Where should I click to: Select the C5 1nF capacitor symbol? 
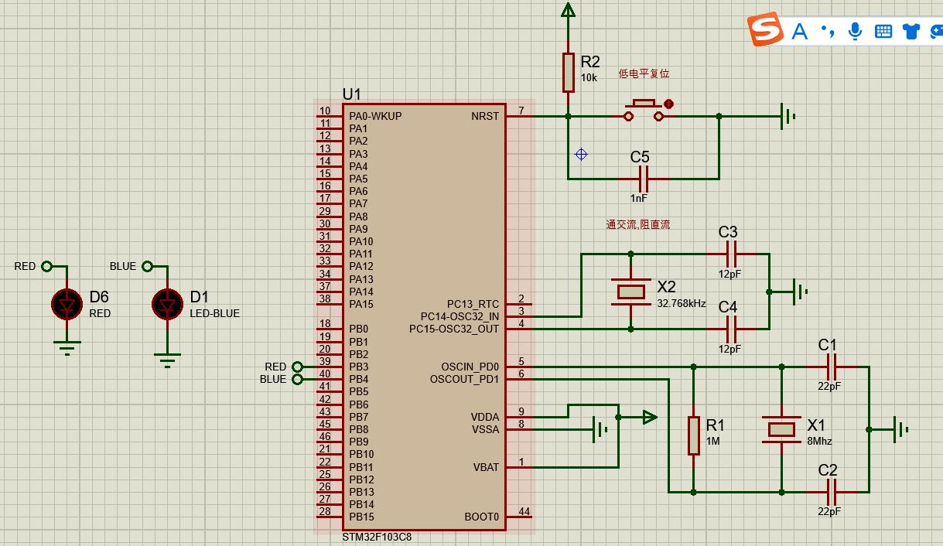coord(643,179)
